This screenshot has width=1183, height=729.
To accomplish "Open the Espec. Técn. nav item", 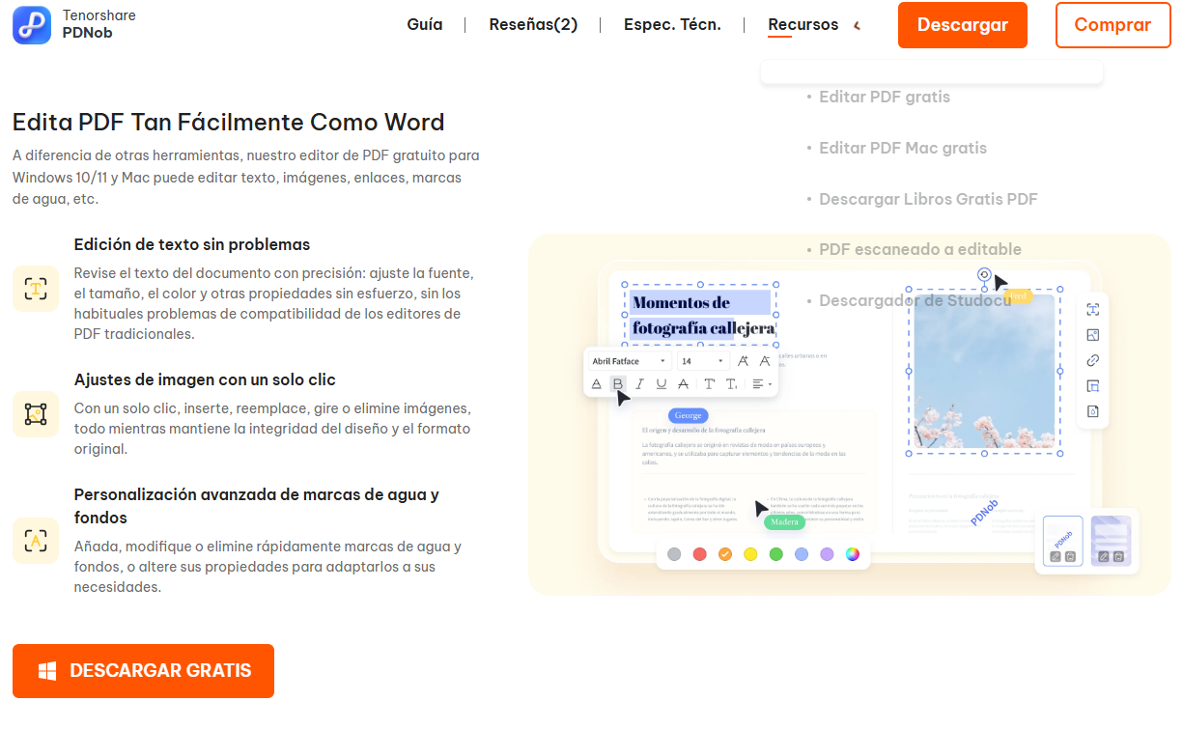I will point(672,25).
